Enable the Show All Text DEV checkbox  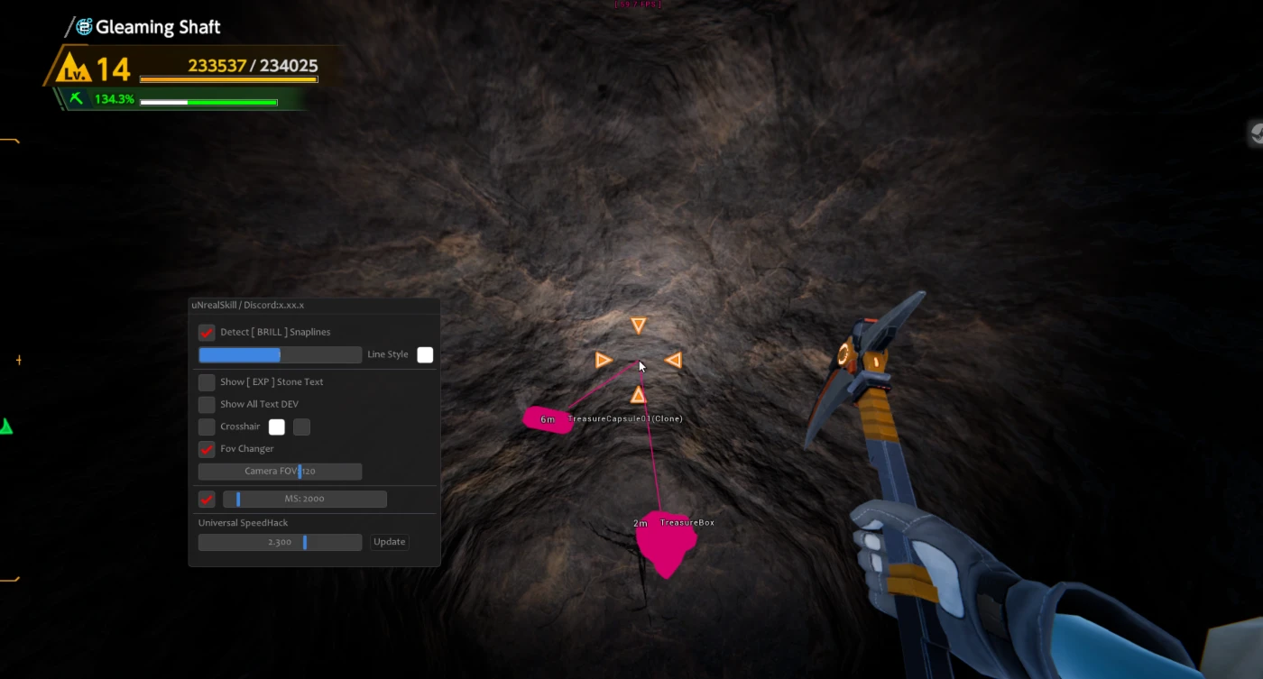pos(207,404)
